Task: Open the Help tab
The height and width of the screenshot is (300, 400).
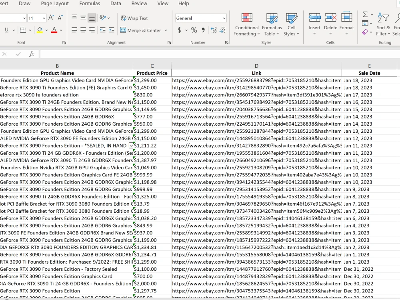Action: point(184,4)
